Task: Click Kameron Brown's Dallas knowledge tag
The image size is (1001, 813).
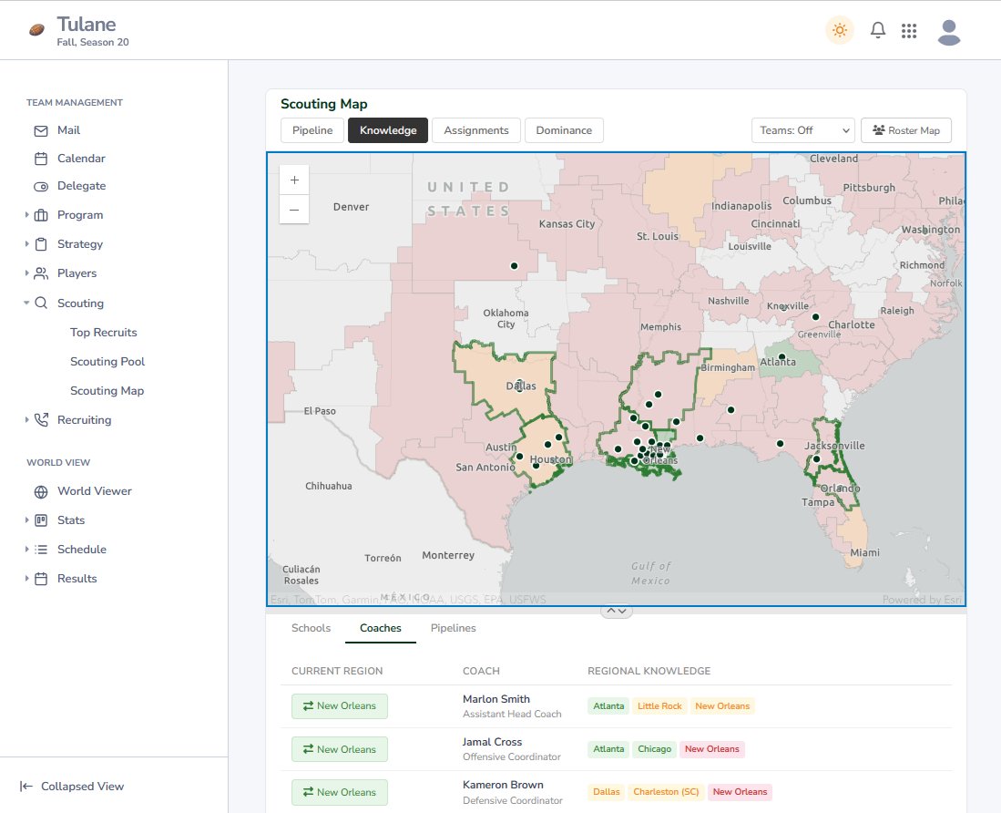Action: (606, 791)
